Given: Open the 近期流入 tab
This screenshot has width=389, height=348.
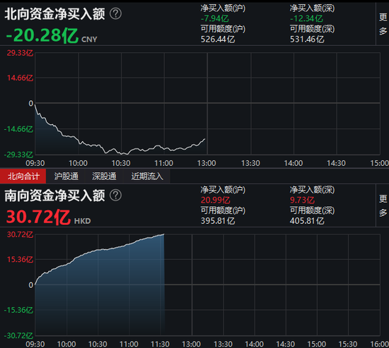Looking at the screenshot, I should coord(147,176).
